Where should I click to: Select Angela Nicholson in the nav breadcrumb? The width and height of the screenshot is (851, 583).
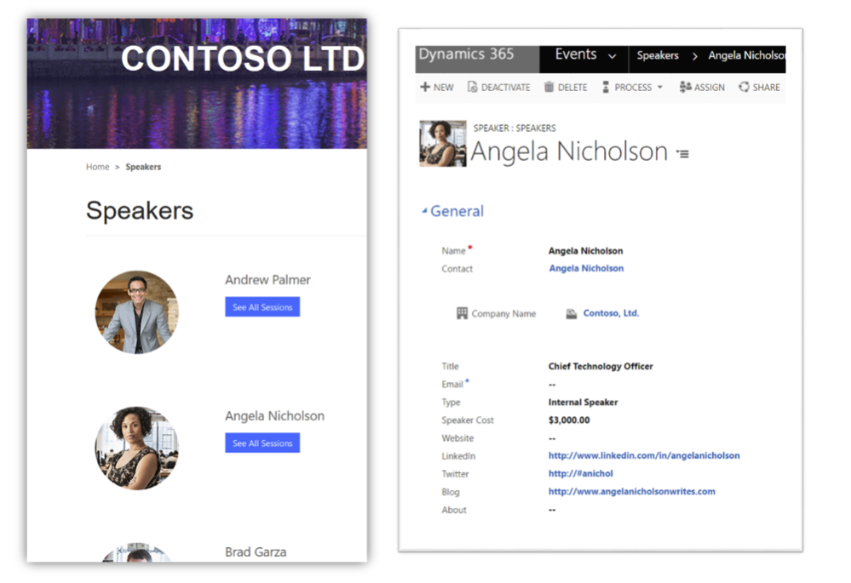pos(746,55)
